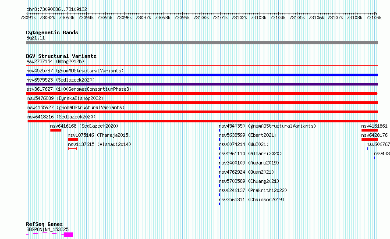Click the 73100k ruler tick label

[201, 18]
